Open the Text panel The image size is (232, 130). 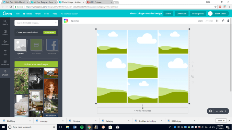[x=5, y=53]
